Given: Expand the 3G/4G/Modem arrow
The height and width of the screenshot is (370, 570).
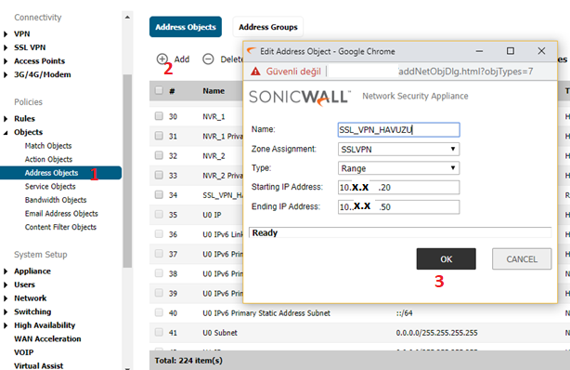Looking at the screenshot, I should click(6, 74).
